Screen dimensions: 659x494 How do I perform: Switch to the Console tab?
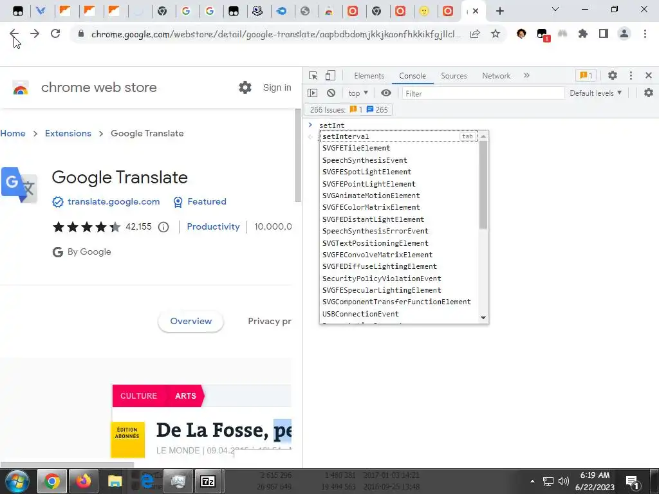(x=413, y=76)
